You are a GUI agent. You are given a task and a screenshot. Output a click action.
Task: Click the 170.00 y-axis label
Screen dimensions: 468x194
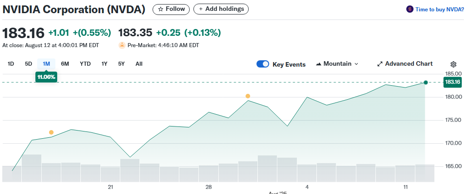pos(453,143)
